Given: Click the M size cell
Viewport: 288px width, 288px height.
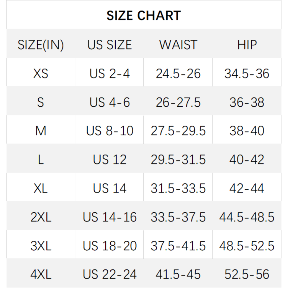Looking at the screenshot, I should point(41,131).
